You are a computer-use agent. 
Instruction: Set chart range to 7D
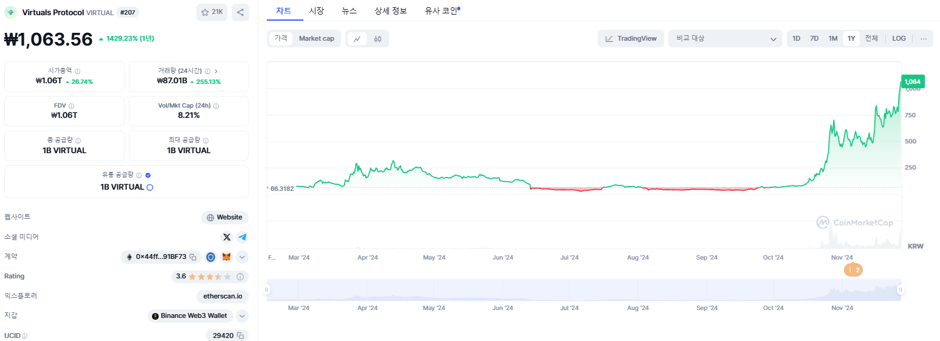point(814,38)
